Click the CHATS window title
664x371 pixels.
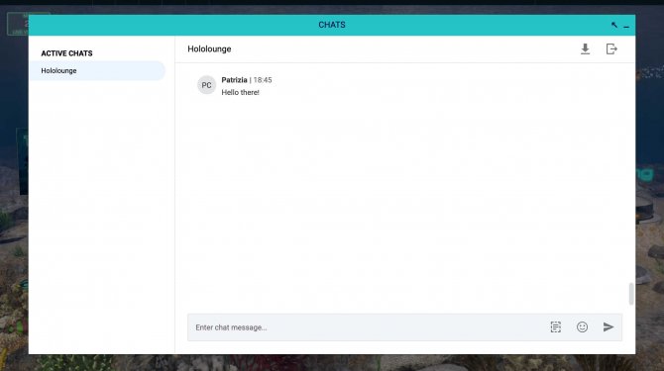coord(332,25)
